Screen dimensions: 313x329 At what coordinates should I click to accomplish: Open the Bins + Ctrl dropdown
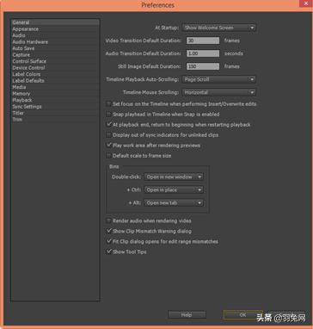pyautogui.click(x=174, y=189)
